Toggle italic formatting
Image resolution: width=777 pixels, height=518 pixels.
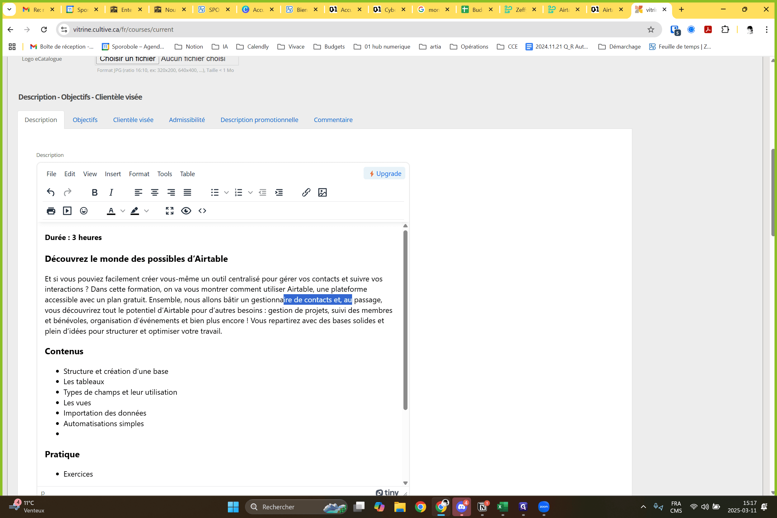click(x=111, y=192)
